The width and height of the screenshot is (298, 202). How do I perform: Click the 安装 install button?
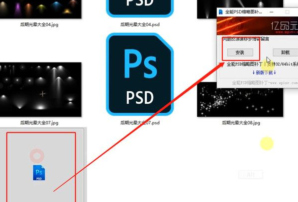[240, 52]
